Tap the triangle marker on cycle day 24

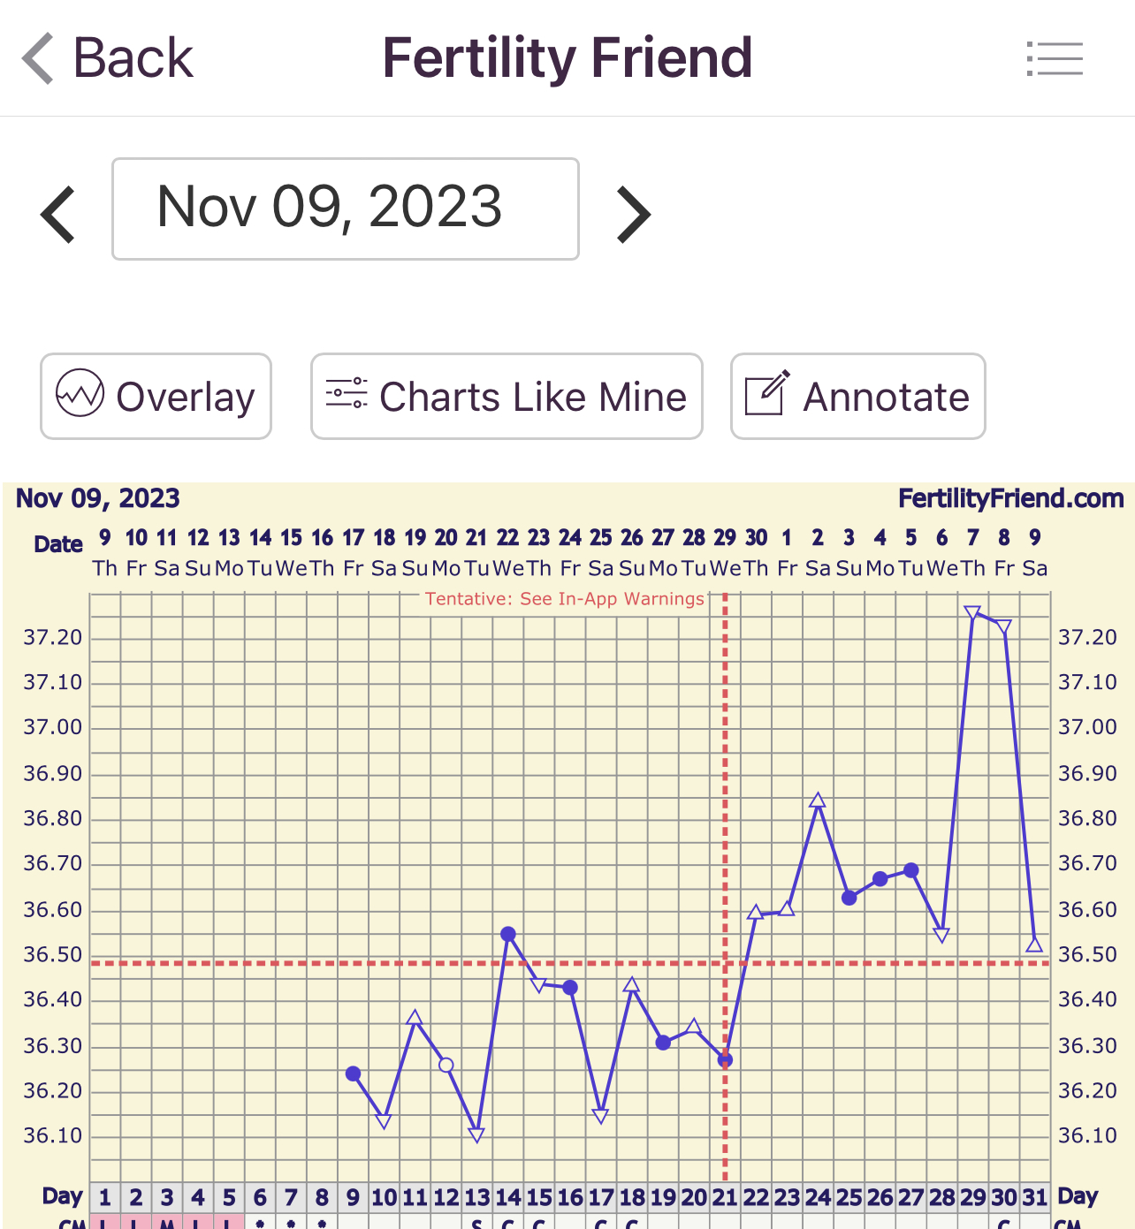(818, 801)
